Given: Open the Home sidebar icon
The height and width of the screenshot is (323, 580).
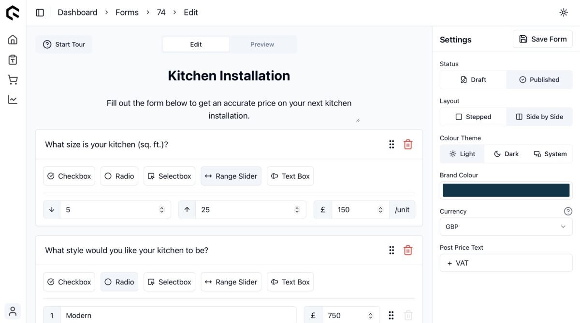Looking at the screenshot, I should pyautogui.click(x=13, y=40).
